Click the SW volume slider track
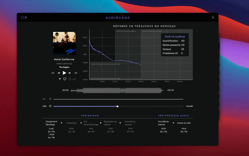Viewport: 249px width, 156px height. (118, 99)
